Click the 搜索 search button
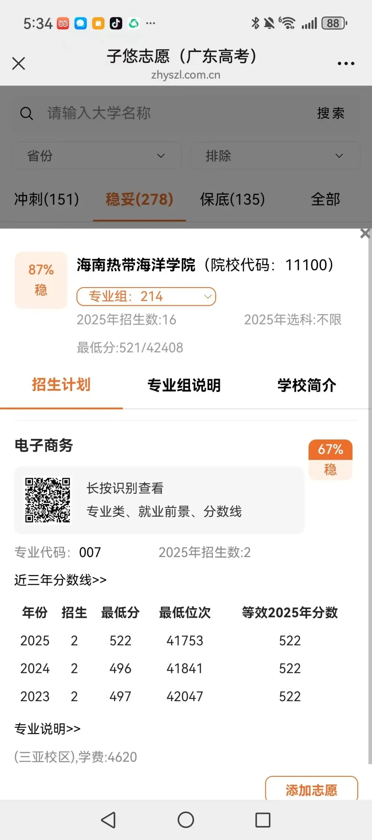Viewport: 372px width, 840px height. [331, 113]
